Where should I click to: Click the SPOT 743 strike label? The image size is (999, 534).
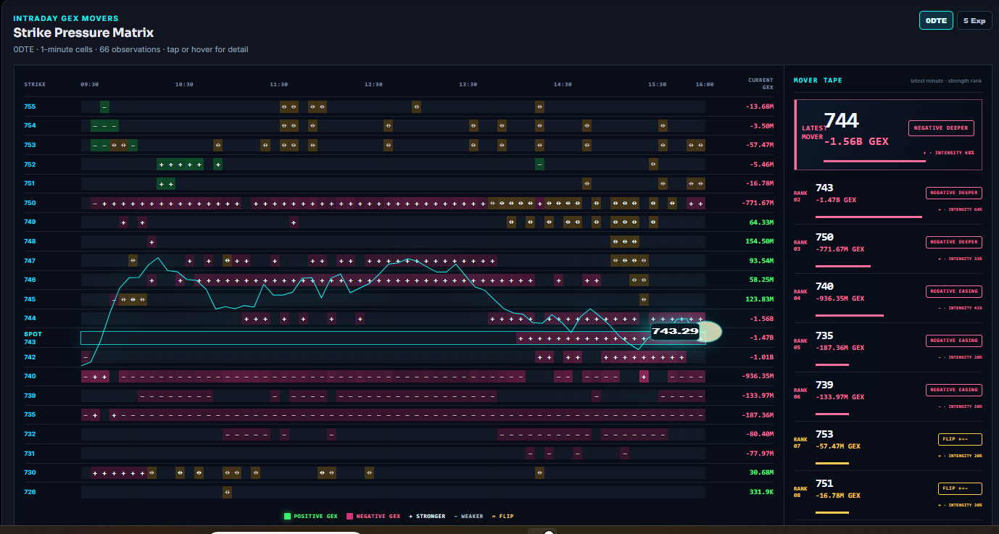(33, 338)
